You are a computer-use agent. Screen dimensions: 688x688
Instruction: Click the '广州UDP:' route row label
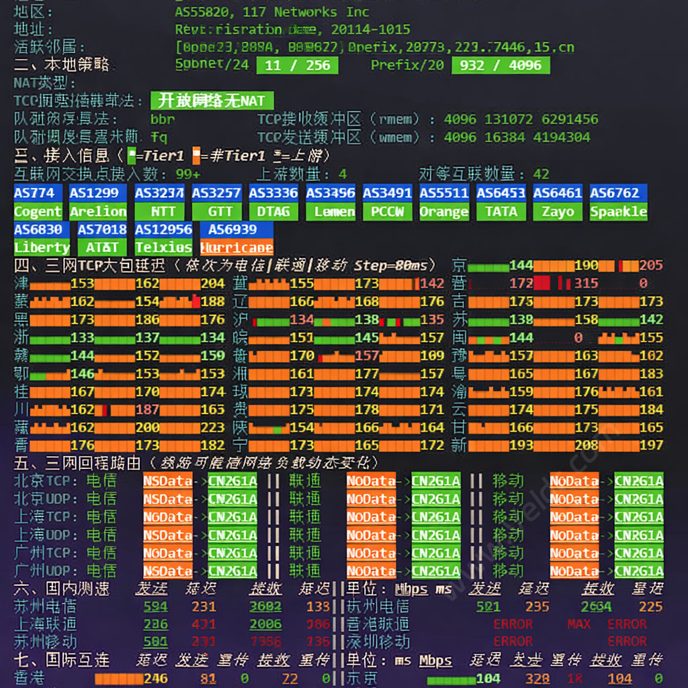[x=46, y=571]
